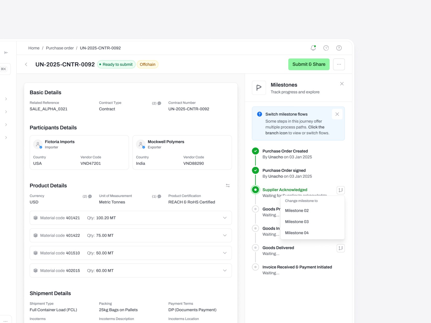Viewport: 431px width, 323px height.
Task: Click the USD currency value
Action: click(x=34, y=202)
